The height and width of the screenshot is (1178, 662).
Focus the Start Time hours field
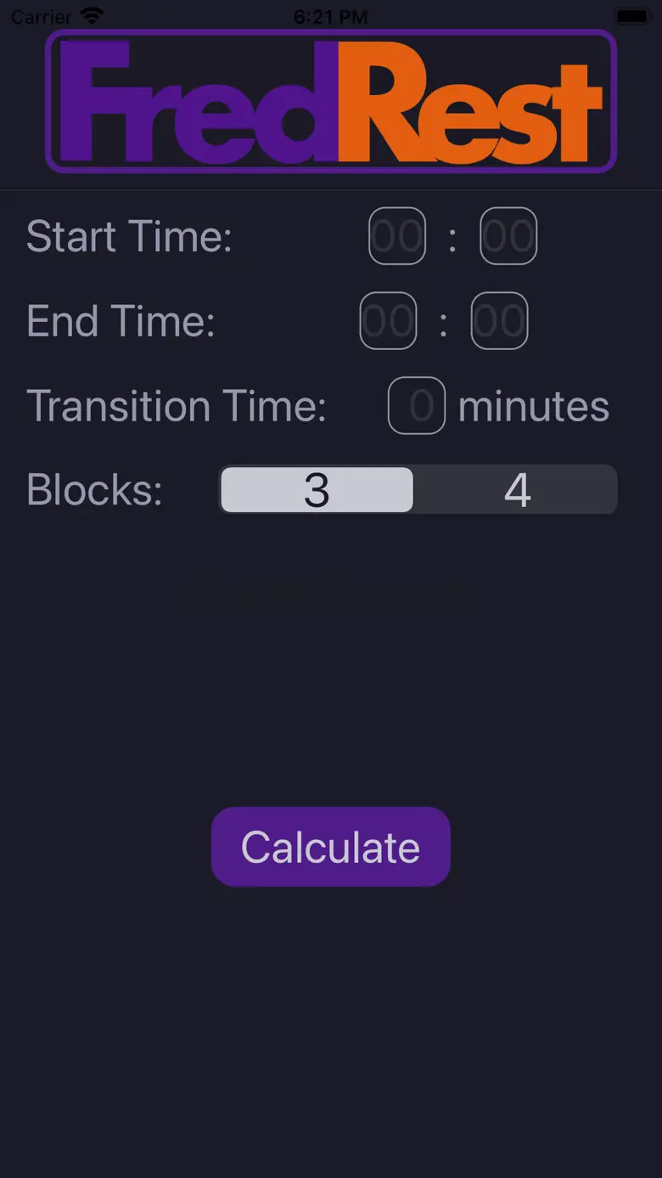pos(397,236)
